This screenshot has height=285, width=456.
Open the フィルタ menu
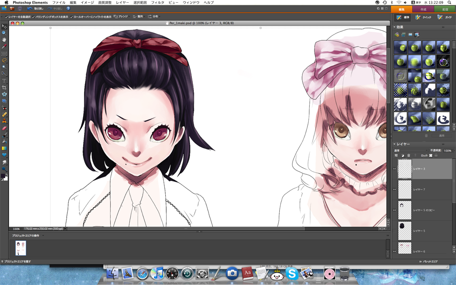(158, 2)
